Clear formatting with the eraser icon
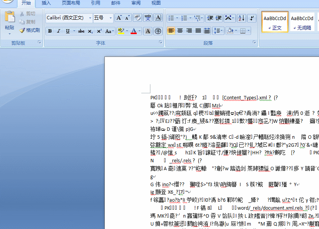 tap(137, 17)
